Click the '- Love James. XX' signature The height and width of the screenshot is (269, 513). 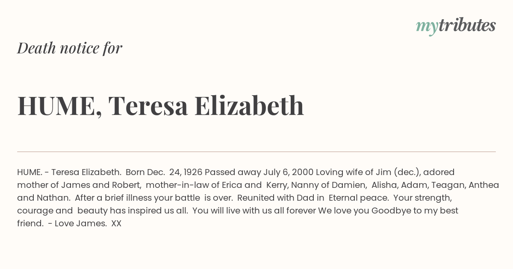[85, 223]
